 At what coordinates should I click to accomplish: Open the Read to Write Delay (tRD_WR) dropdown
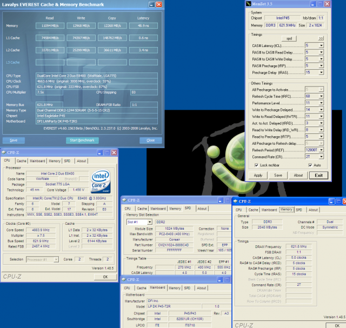(x=321, y=130)
